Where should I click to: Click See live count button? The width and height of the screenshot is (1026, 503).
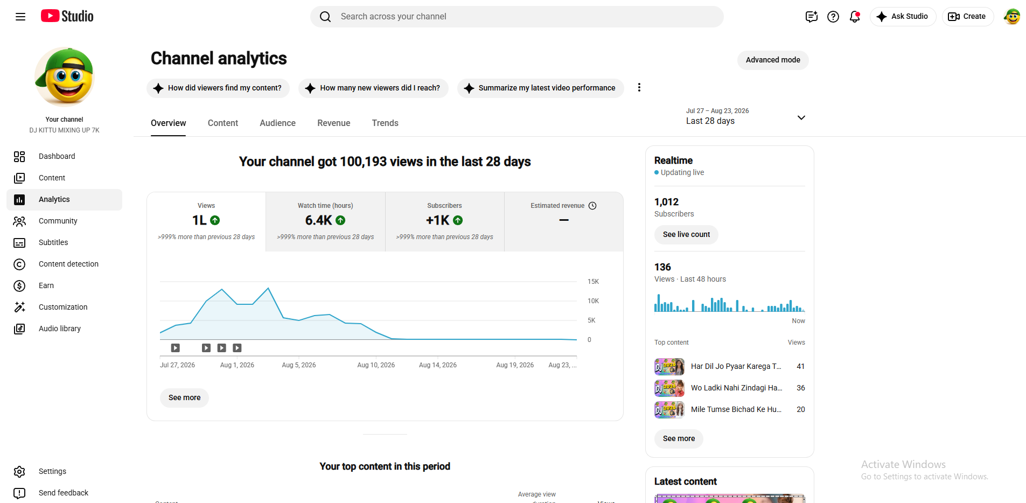[x=686, y=234]
